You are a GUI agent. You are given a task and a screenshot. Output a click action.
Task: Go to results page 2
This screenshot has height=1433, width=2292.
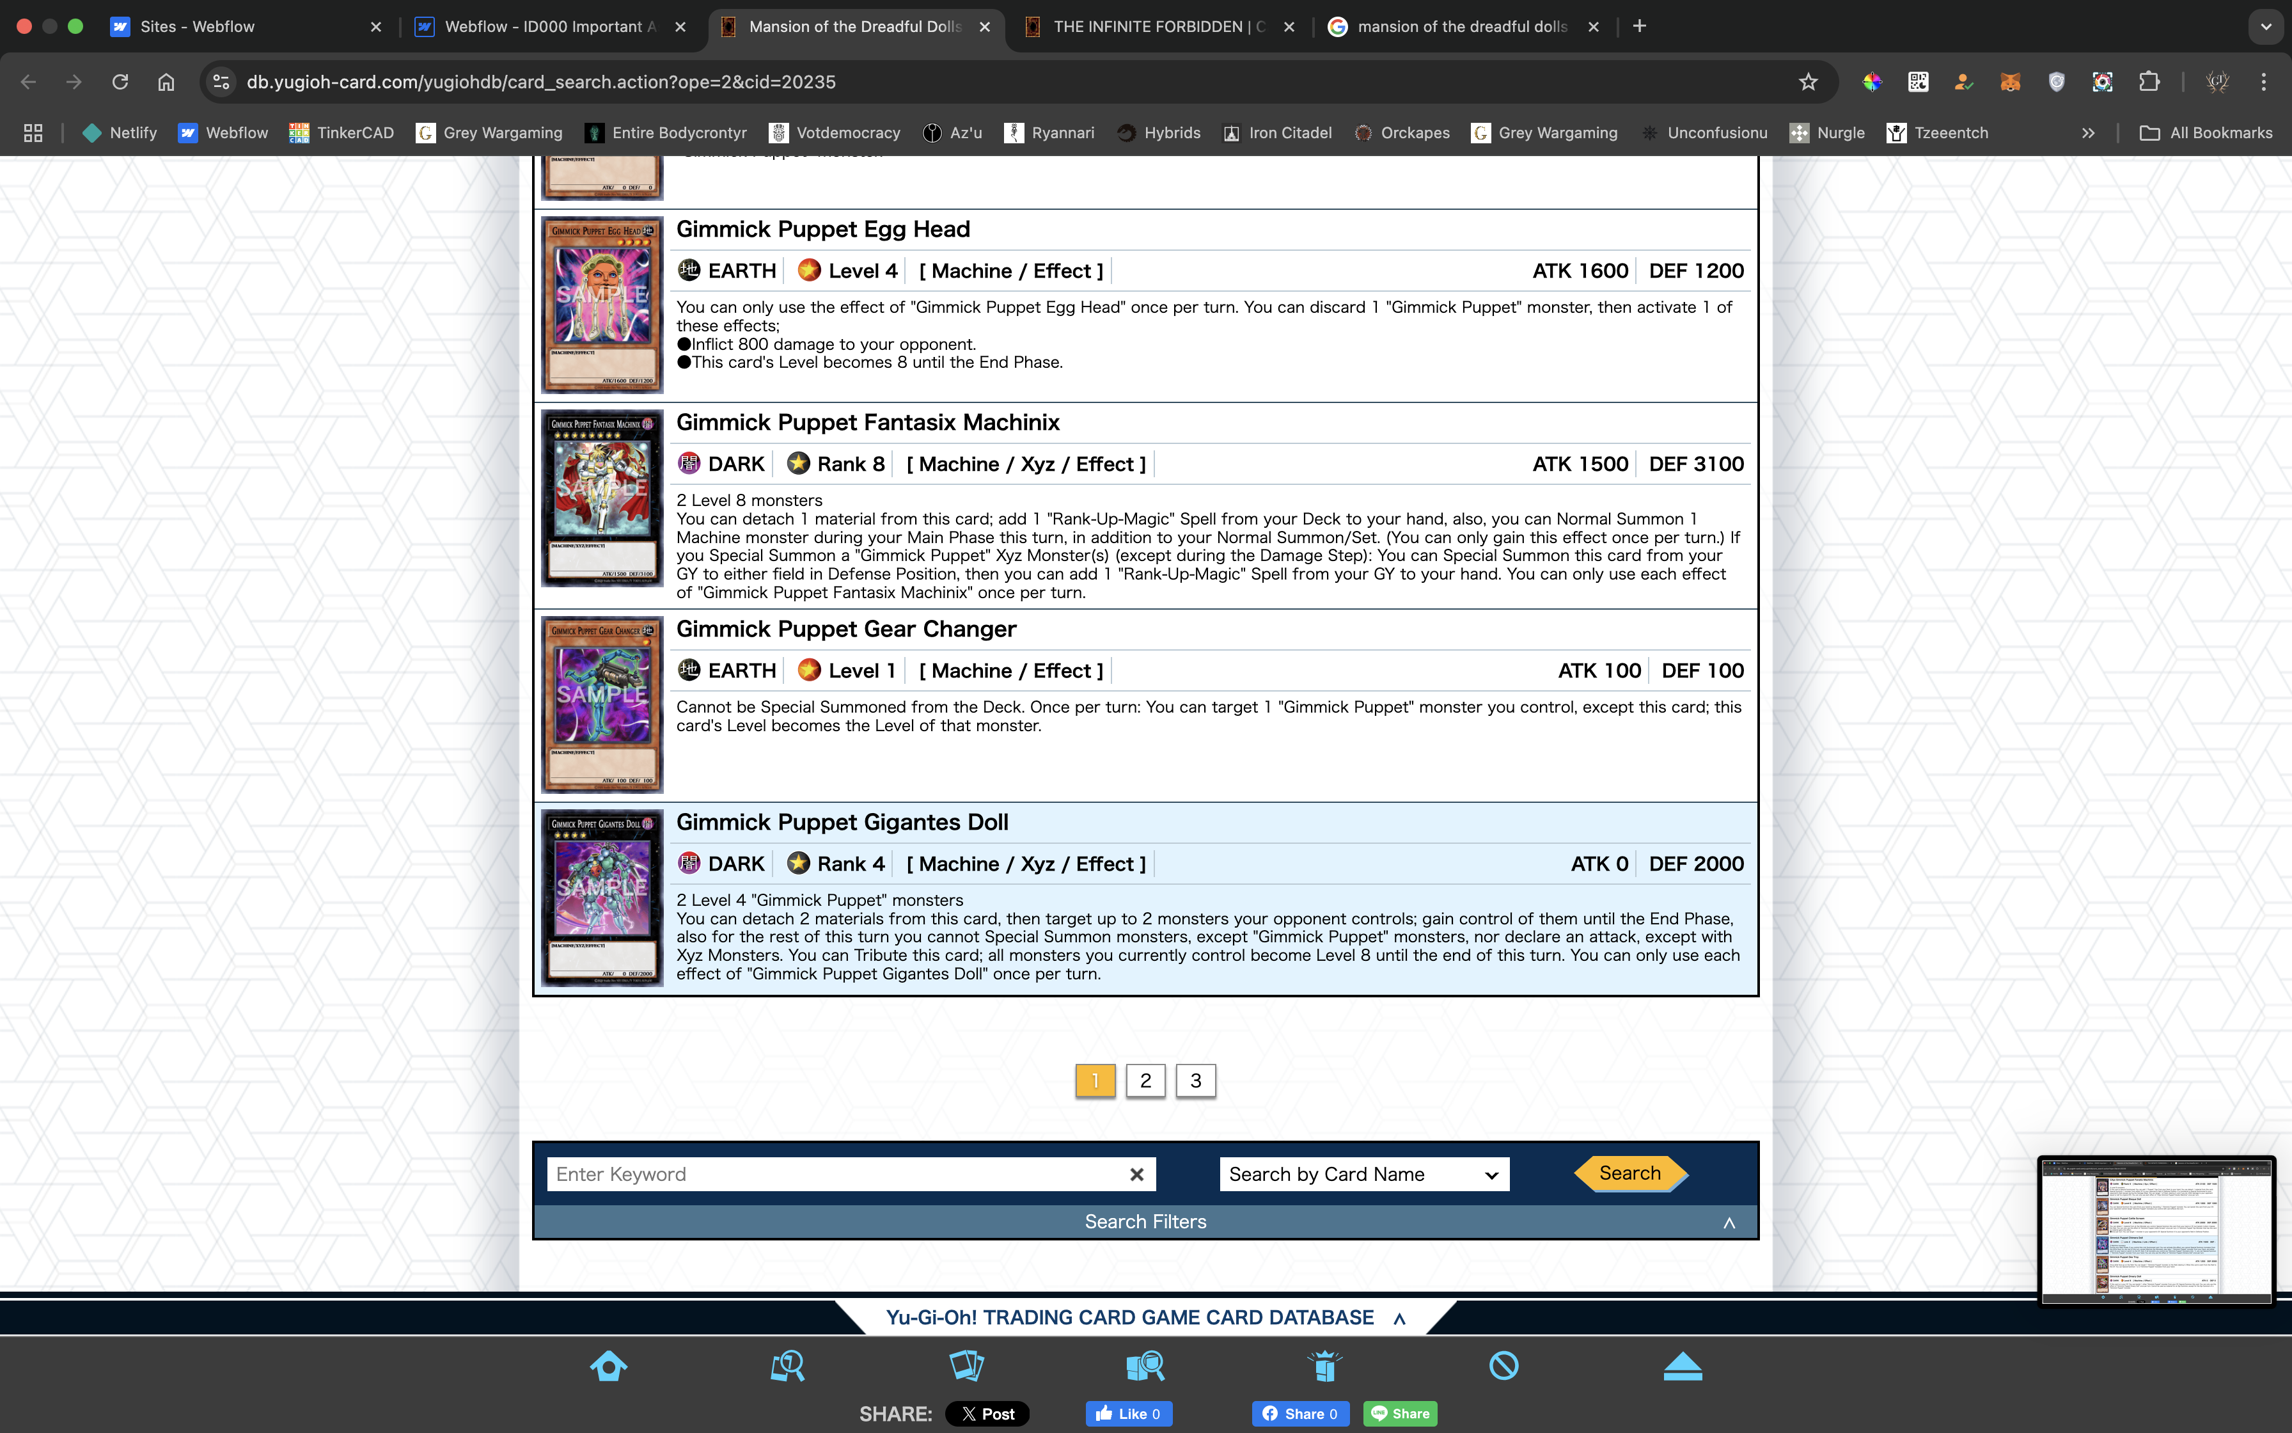click(1145, 1081)
